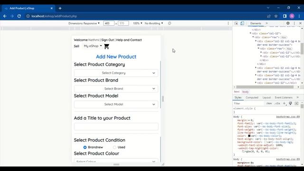Click the Styles Filter input
Screen dimensions: 304x171
pos(248,104)
